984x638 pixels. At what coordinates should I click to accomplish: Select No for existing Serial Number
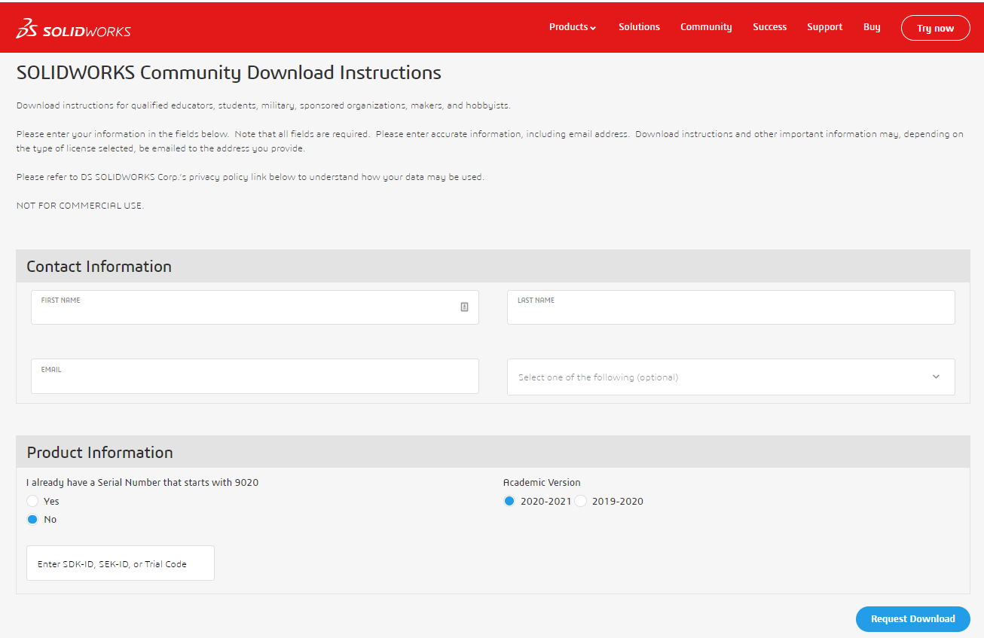click(32, 519)
